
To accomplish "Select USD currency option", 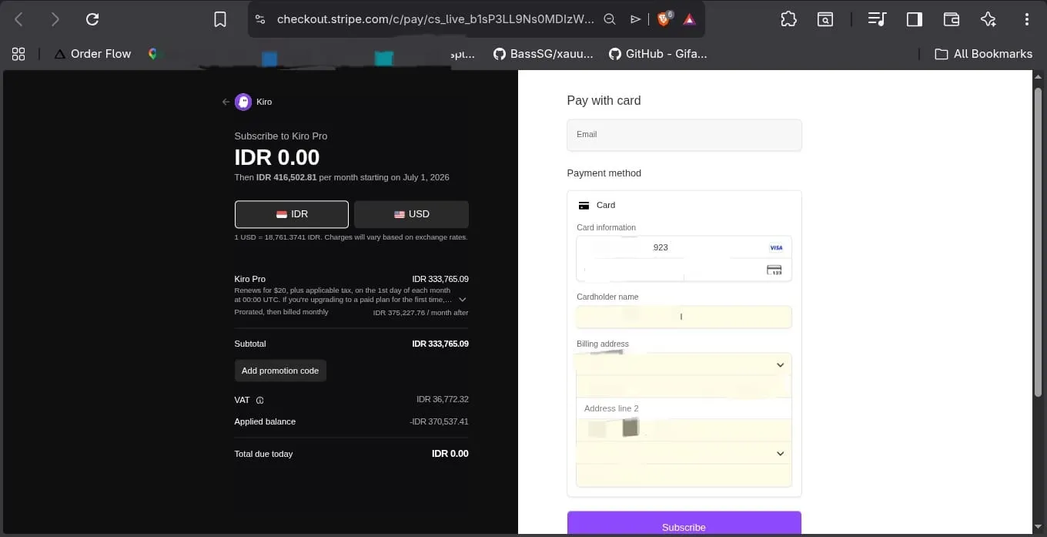I will point(411,214).
